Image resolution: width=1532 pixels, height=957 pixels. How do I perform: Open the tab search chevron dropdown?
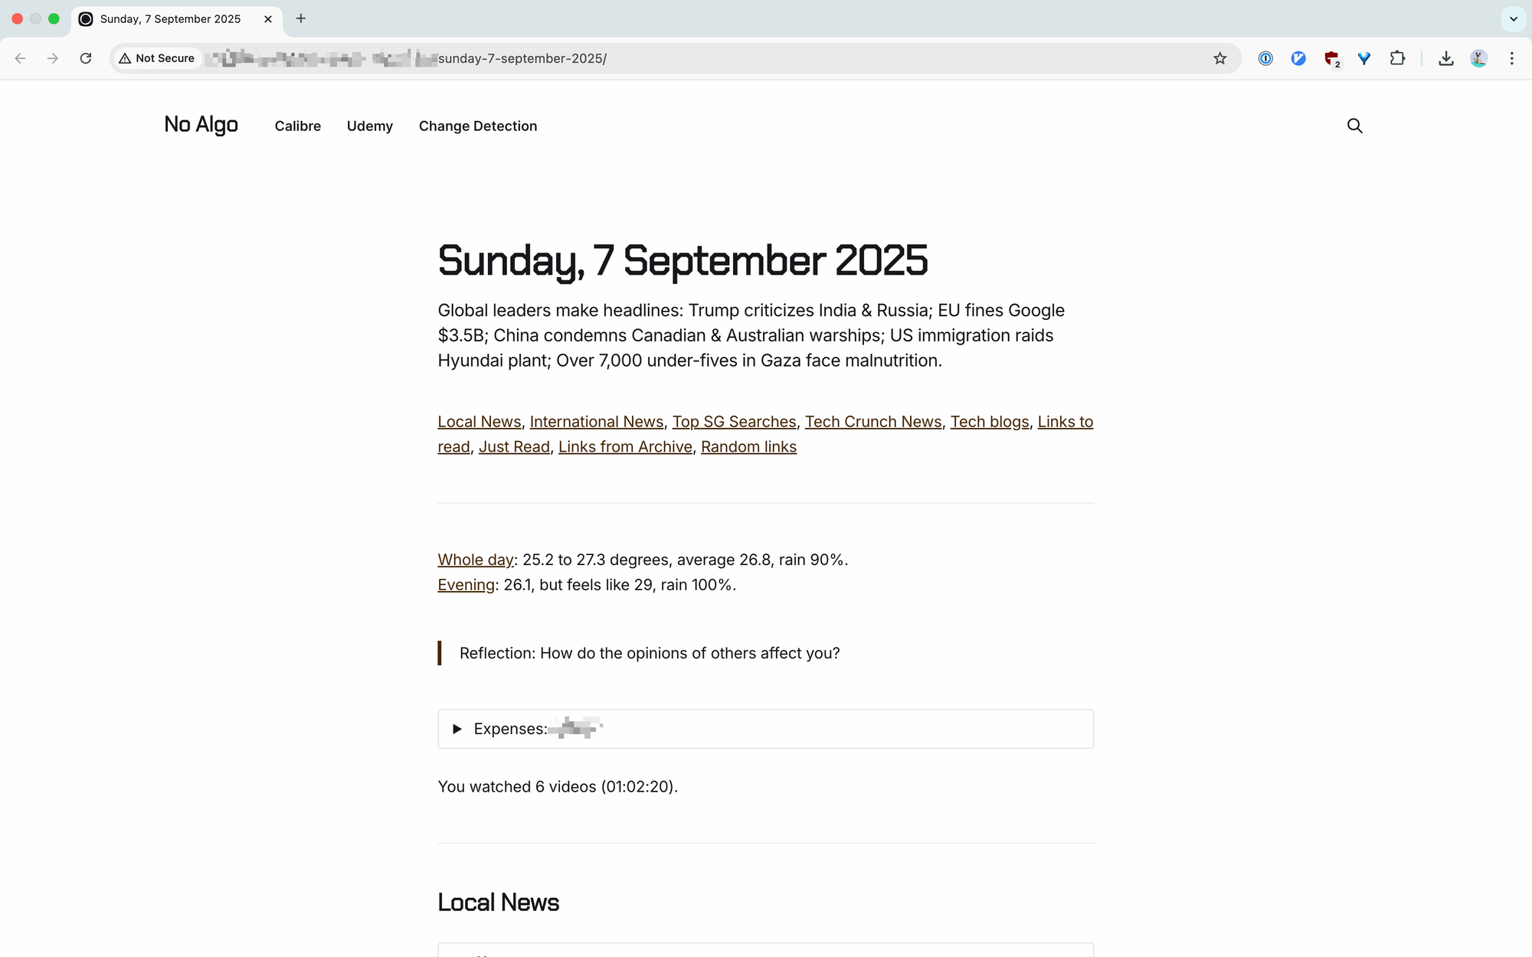coord(1514,19)
